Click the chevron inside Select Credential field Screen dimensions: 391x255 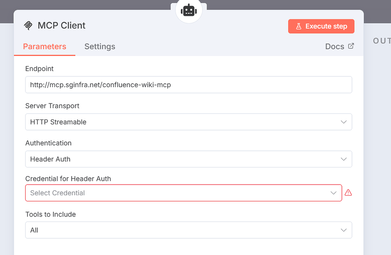click(333, 193)
